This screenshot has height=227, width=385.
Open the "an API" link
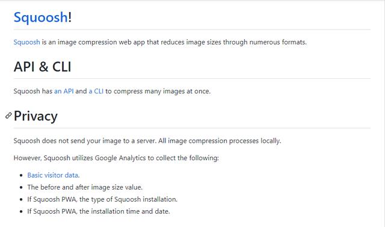64,91
